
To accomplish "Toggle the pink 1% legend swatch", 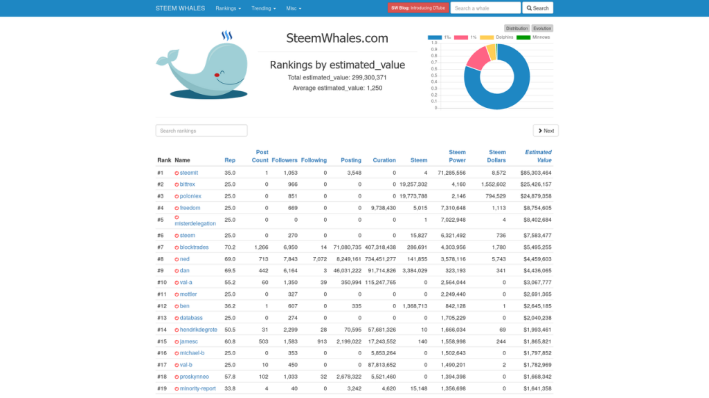I will click(x=460, y=37).
